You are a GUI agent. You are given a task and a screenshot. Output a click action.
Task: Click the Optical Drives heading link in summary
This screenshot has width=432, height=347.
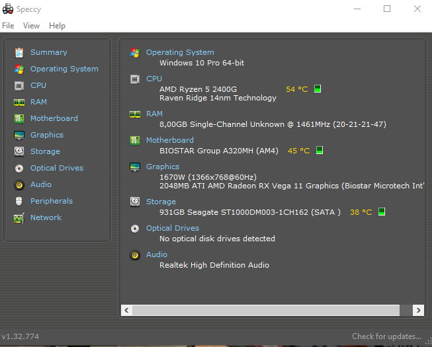point(173,228)
